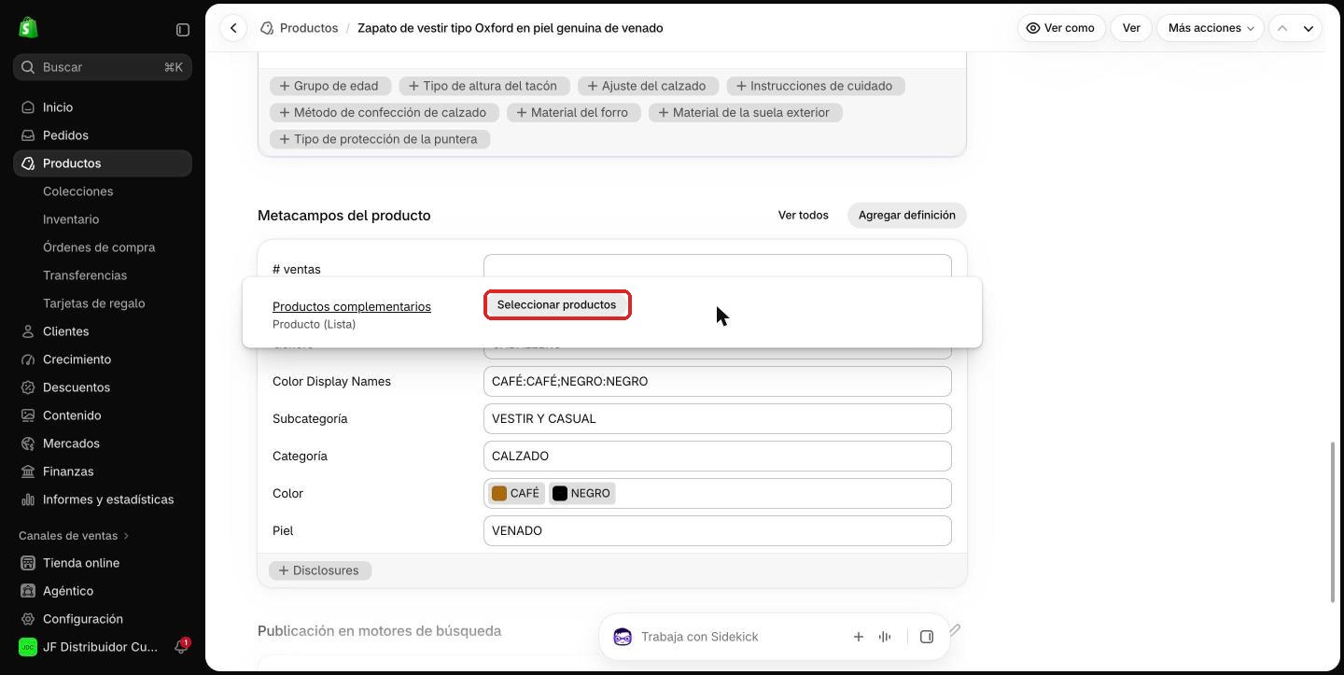Add Disclosures attribute tag
The height and width of the screenshot is (675, 1344).
(320, 570)
